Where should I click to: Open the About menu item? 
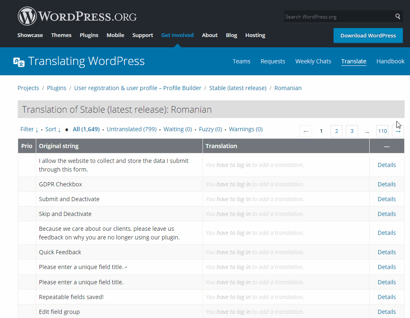point(210,35)
